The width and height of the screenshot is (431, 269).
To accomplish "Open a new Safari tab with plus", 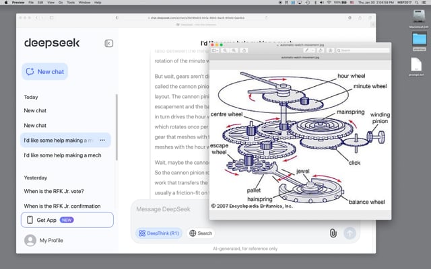I will click(x=372, y=25).
